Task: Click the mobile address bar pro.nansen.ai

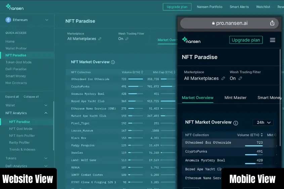Action: pyautogui.click(x=229, y=23)
